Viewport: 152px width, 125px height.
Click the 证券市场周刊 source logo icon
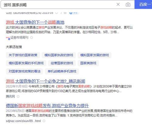[8, 38]
